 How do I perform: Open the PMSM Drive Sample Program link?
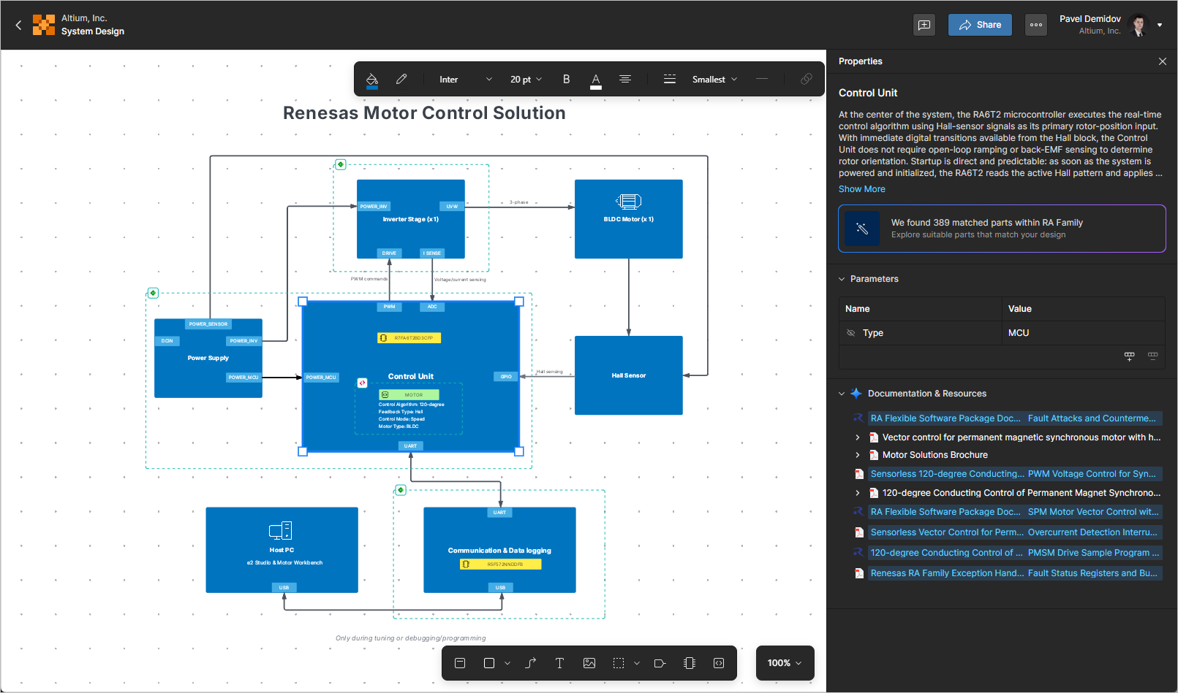(1093, 553)
